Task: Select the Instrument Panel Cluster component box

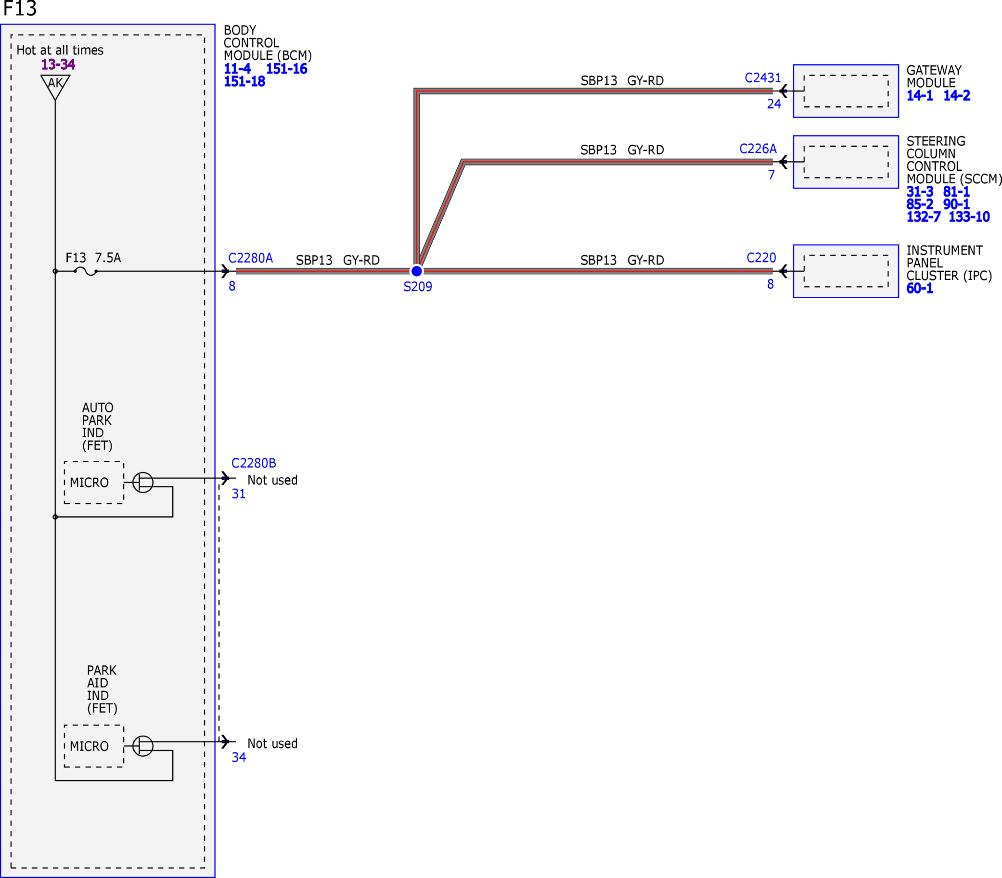Action: [x=846, y=271]
